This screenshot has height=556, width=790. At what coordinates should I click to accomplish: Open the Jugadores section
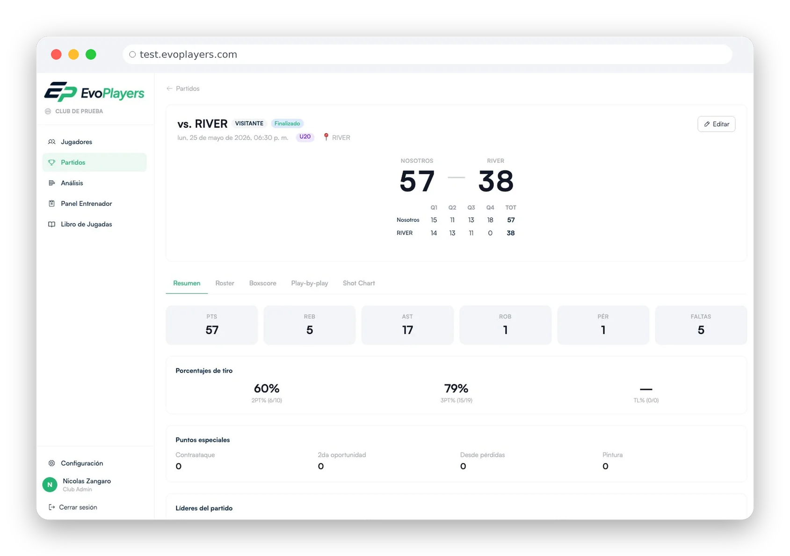click(x=94, y=142)
